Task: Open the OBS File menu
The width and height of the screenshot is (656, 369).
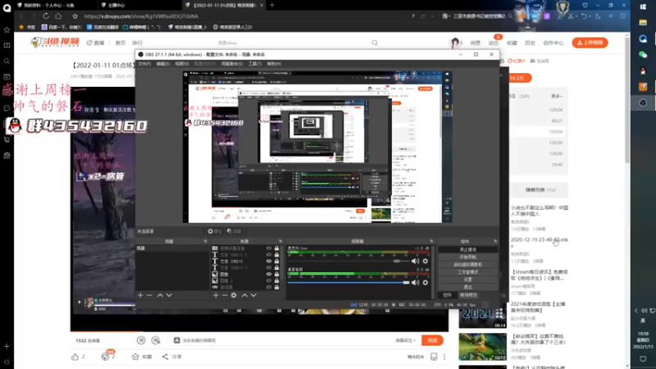Action: 144,64
